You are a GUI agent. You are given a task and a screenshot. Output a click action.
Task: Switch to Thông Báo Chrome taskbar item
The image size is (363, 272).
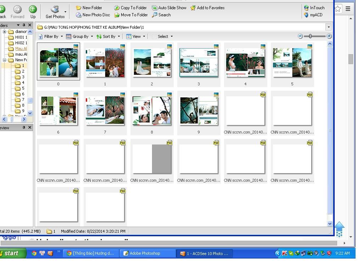[x=91, y=253]
